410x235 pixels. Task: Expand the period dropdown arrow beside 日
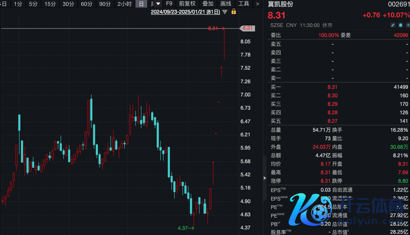(x=155, y=4)
